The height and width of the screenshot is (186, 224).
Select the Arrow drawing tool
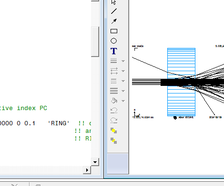point(114,21)
